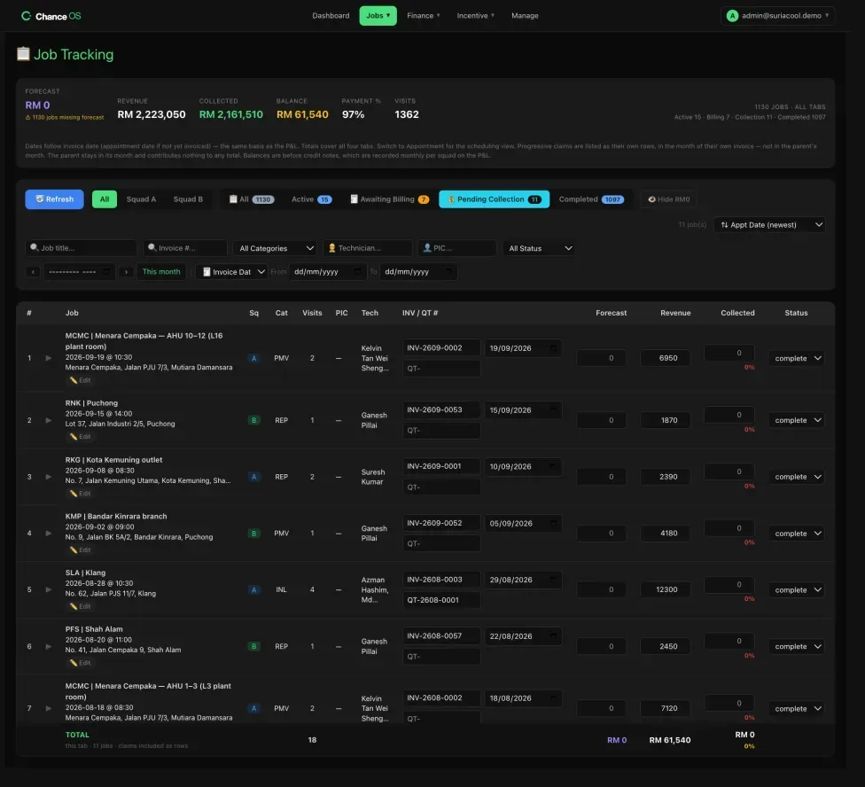This screenshot has width=865, height=787.
Task: Open the Incentive menu
Action: pos(476,15)
